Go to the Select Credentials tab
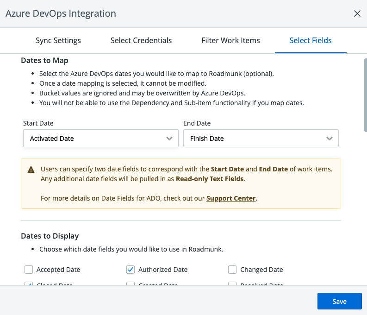The height and width of the screenshot is (315, 367). 141,40
